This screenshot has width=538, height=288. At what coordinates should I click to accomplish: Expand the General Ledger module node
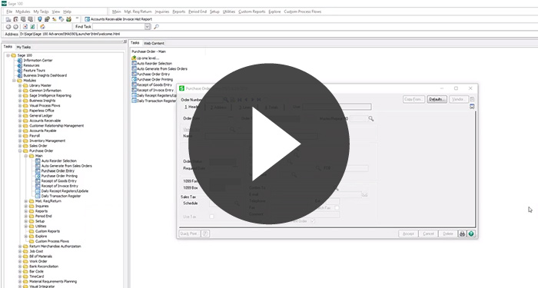click(20, 116)
